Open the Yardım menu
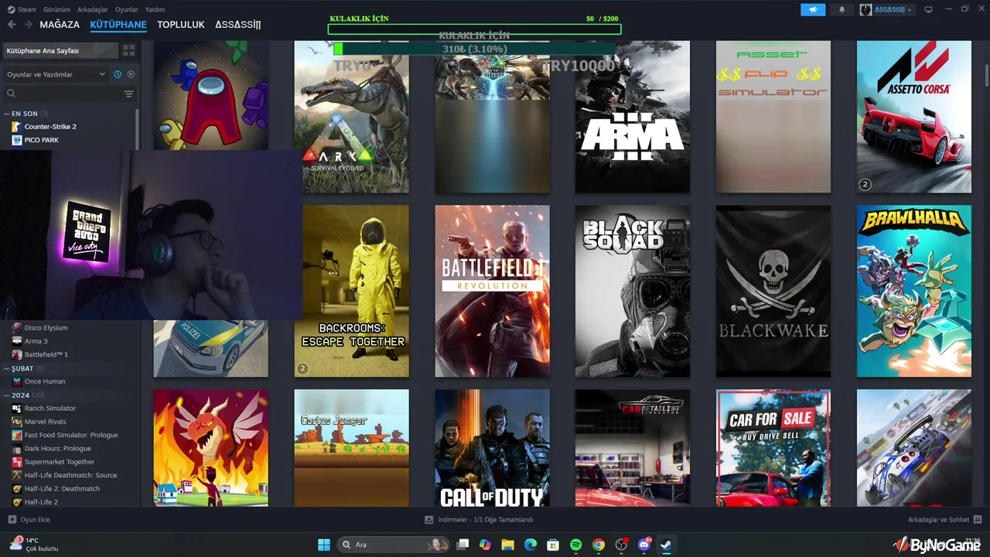This screenshot has height=557, width=990. point(155,9)
